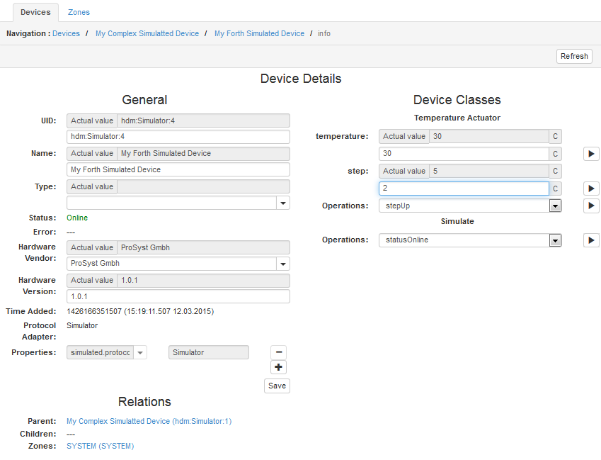Viewport: 601px width, 460px height.
Task: Click the play arrow beside step input
Action: [x=591, y=189]
